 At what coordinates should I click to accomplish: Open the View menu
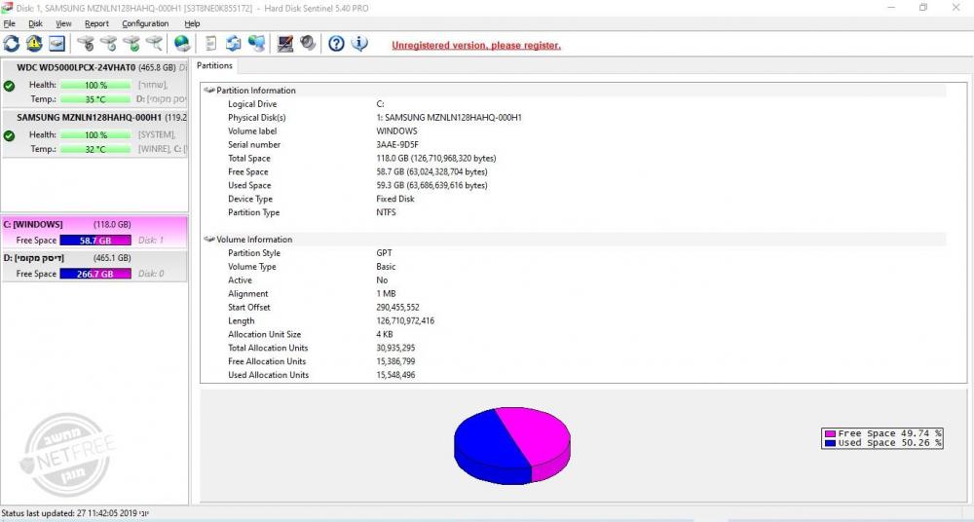click(63, 23)
